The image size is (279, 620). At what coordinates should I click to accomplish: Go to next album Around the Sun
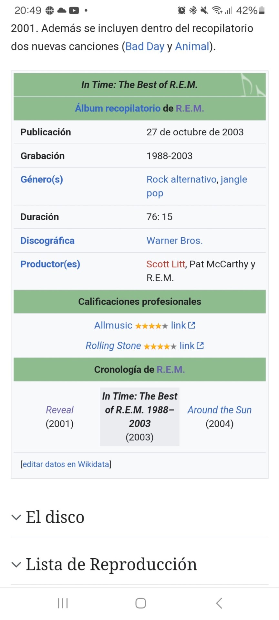pos(220,410)
